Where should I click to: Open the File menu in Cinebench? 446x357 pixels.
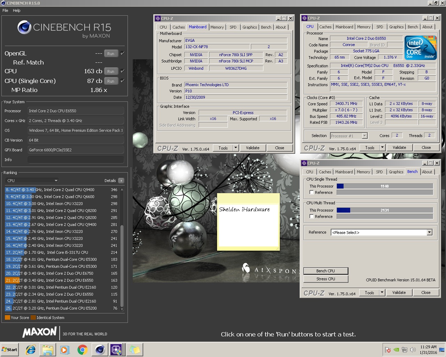click(x=5, y=10)
